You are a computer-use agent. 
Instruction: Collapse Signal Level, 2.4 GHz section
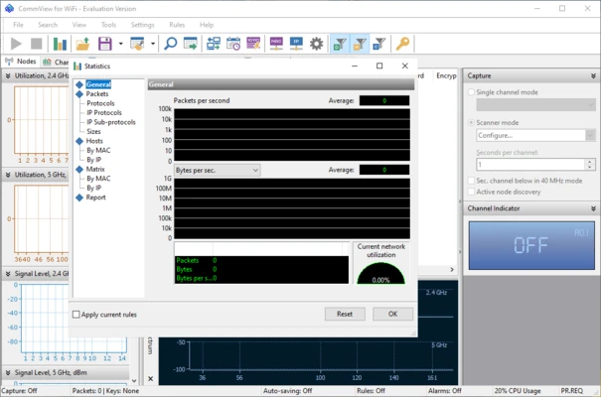point(8,274)
